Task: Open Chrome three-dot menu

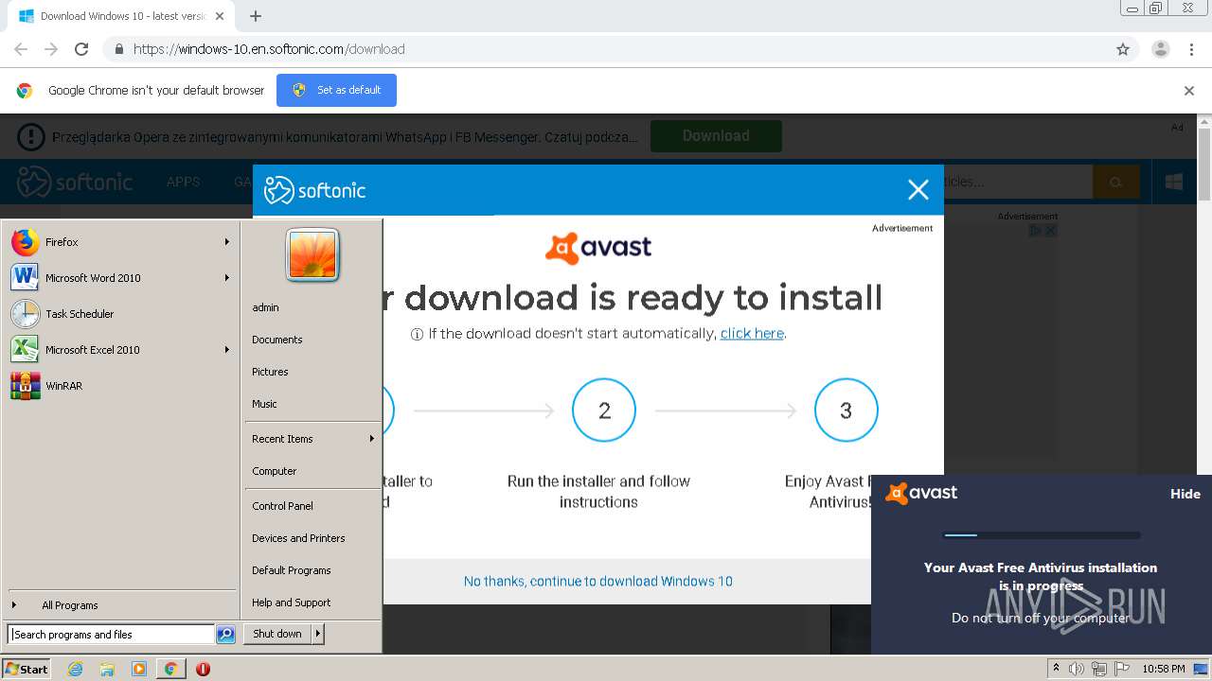Action: point(1191,49)
